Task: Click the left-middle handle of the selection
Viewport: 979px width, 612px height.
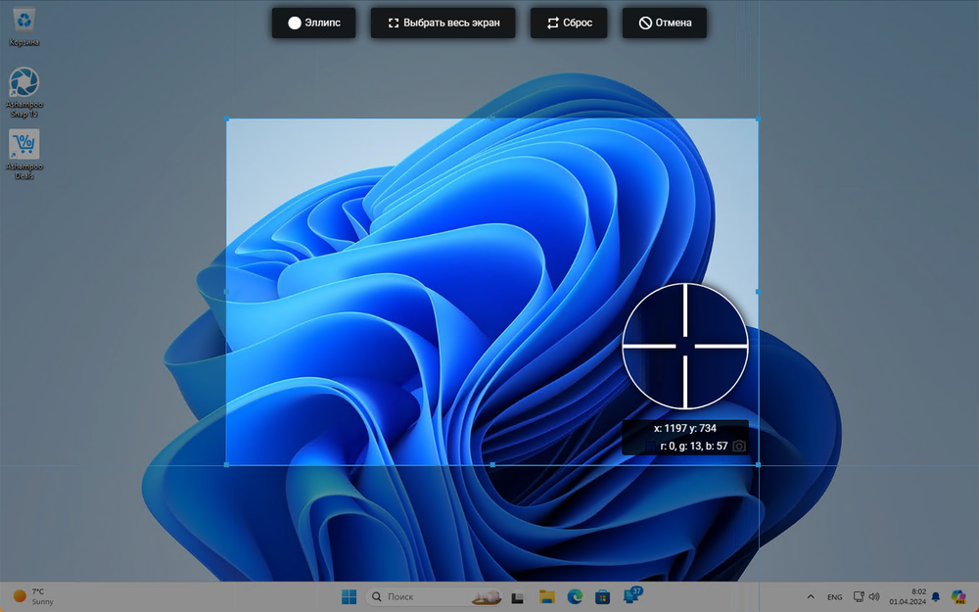Action: (x=226, y=292)
